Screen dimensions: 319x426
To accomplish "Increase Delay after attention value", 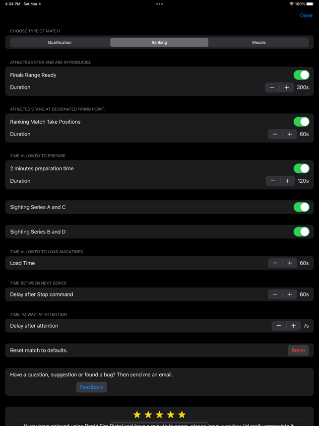I will (294, 326).
